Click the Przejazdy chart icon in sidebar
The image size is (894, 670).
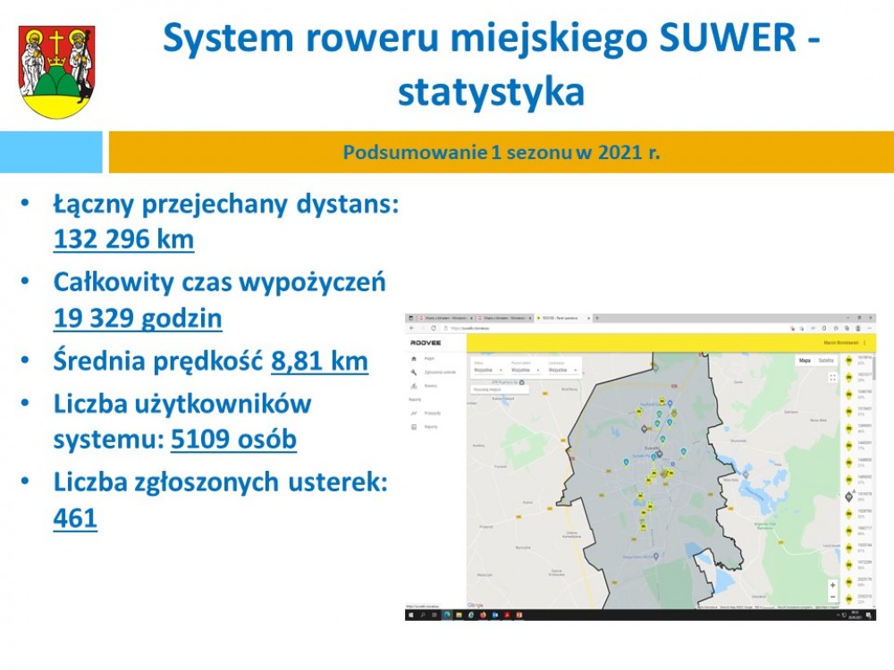(x=413, y=414)
